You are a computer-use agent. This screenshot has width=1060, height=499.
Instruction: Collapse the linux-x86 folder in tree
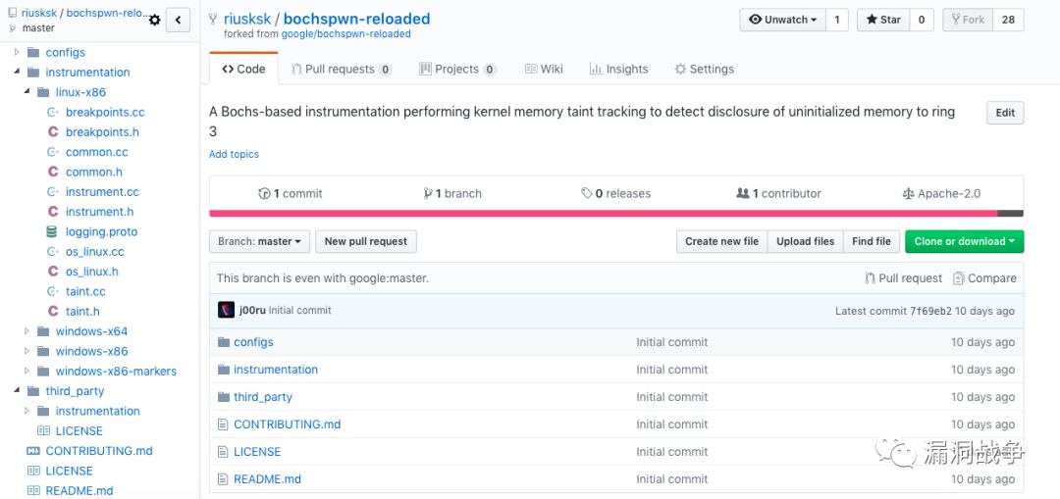(27, 92)
